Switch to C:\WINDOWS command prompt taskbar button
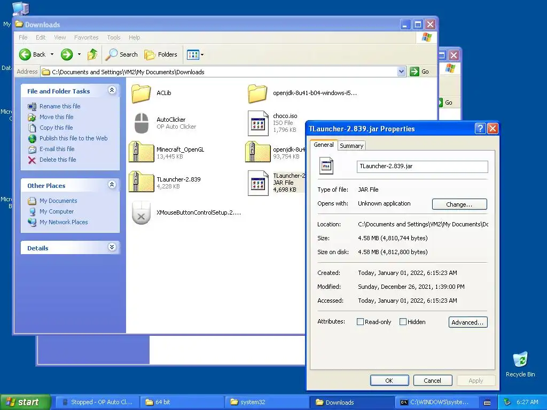The width and height of the screenshot is (547, 410). click(436, 403)
